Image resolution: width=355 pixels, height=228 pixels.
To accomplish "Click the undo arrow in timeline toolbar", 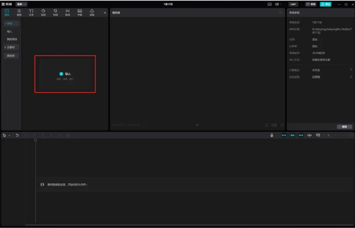I will (17, 135).
